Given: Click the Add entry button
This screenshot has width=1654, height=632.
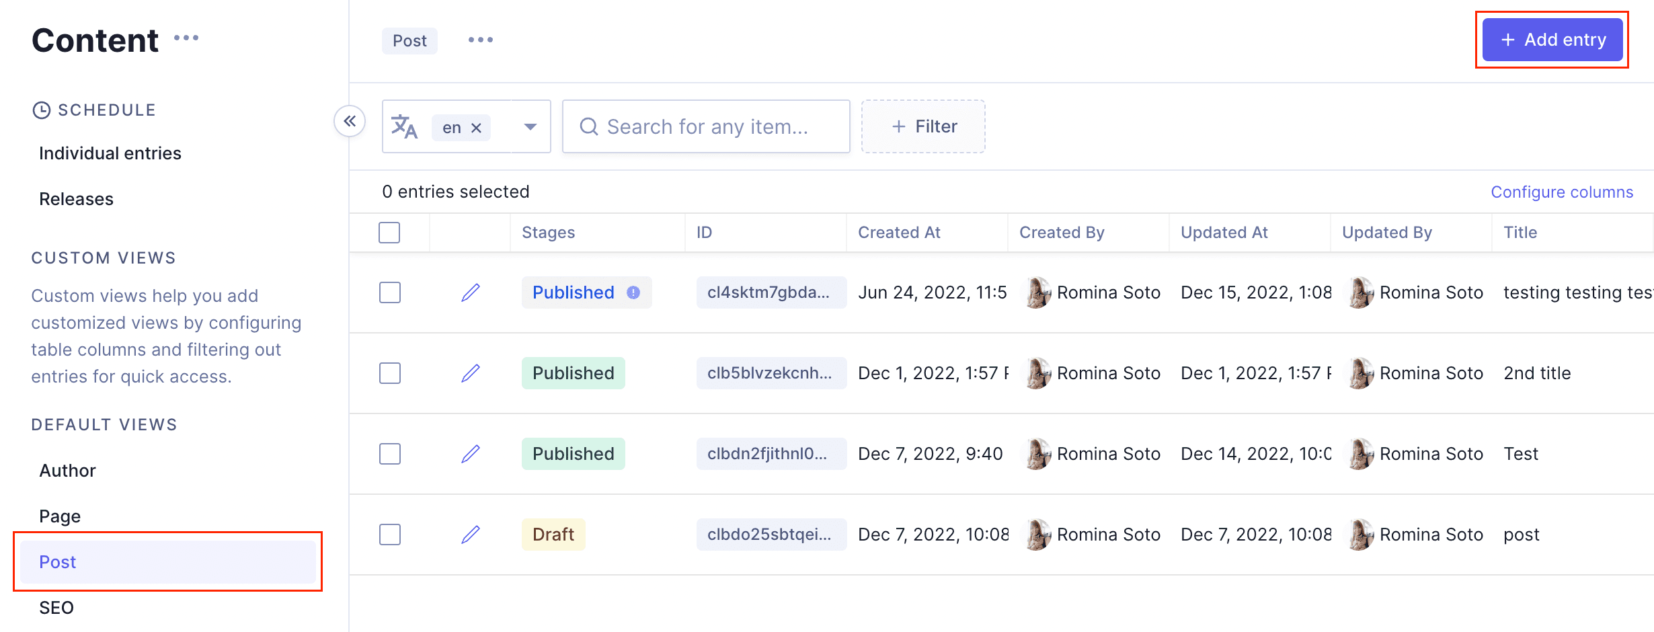Looking at the screenshot, I should pyautogui.click(x=1552, y=39).
